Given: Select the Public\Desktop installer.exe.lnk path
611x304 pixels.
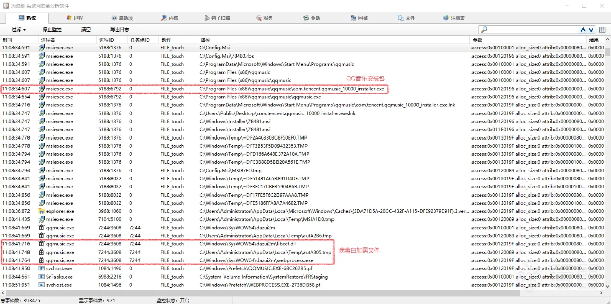Looking at the screenshot, I should point(277,113).
